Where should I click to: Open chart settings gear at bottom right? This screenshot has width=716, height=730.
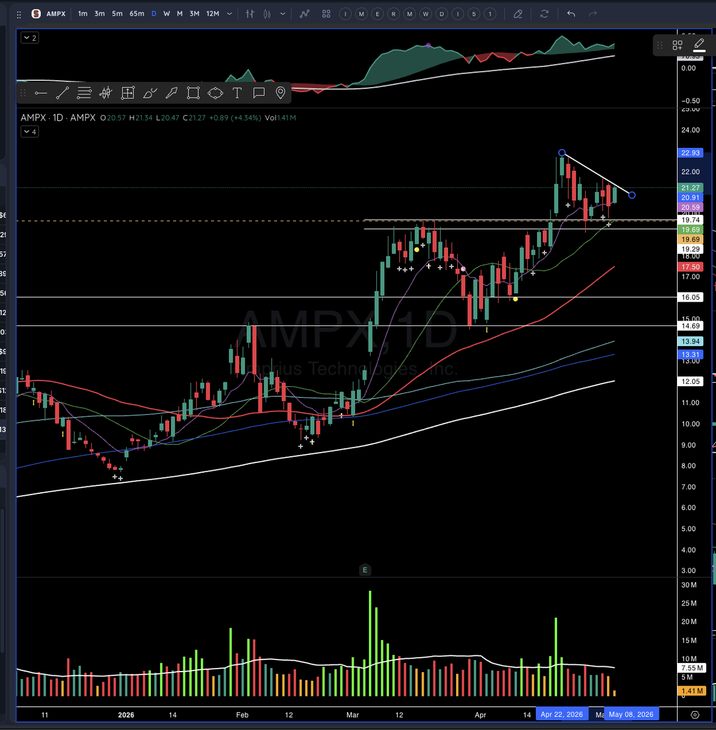695,715
